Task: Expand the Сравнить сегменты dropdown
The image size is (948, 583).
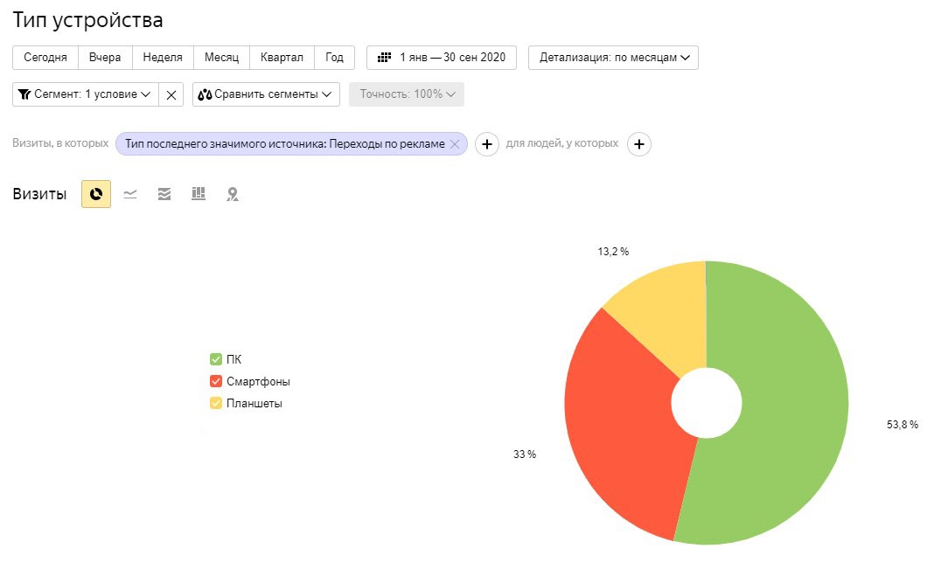Action: tap(266, 94)
